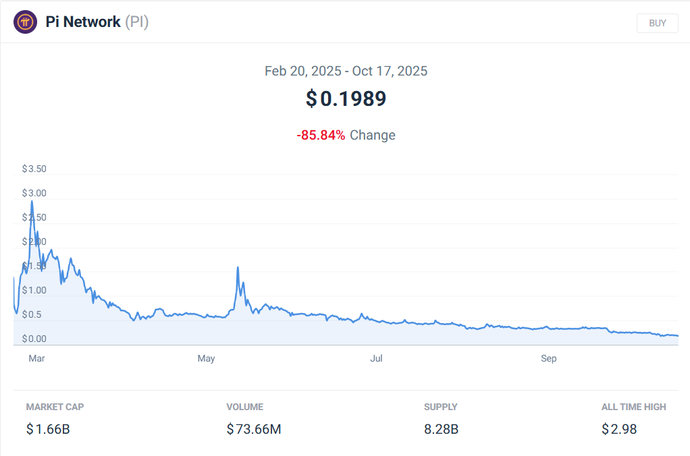Click the VOLUME label
Viewport: 690px width, 456px height.
pos(245,407)
